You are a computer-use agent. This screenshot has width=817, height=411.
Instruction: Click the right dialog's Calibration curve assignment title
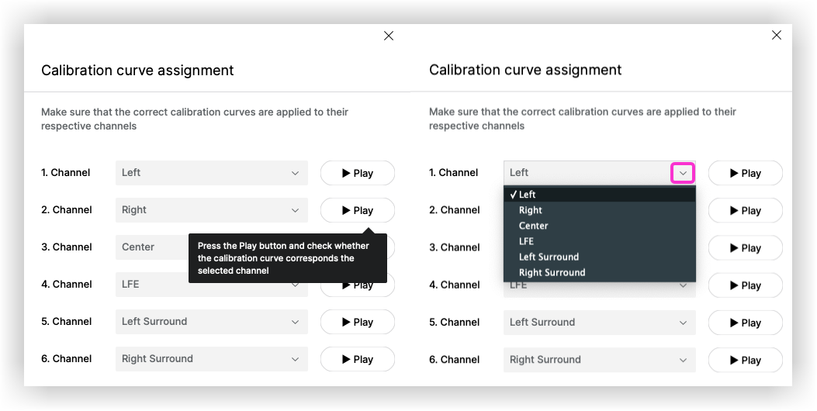525,70
